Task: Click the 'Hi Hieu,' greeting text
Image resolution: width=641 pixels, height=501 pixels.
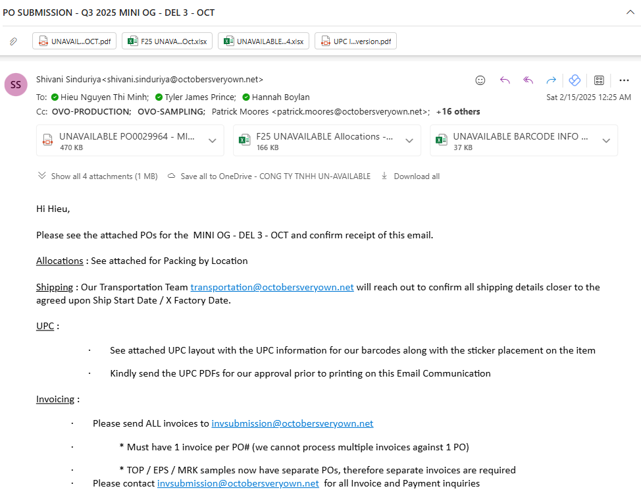Action: coord(53,209)
